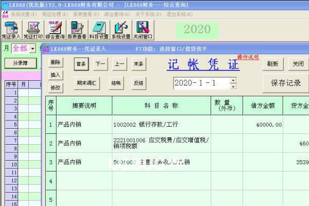Image resolution: width=309 pixels, height=206 pixels.
Task: Click row 10 in background 综合查询 list
Action: (11, 164)
